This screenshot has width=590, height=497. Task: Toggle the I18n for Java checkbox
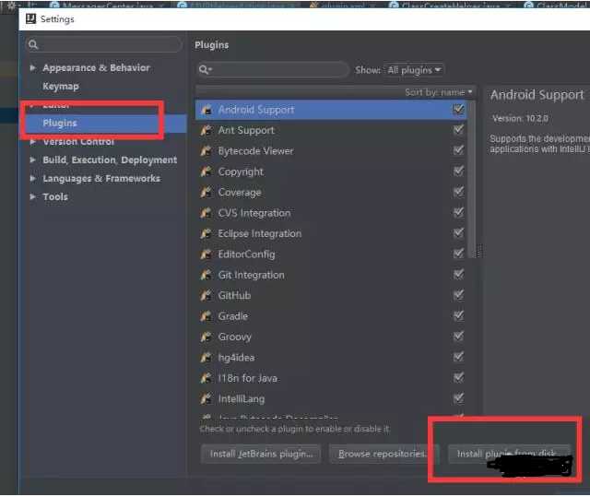[458, 378]
